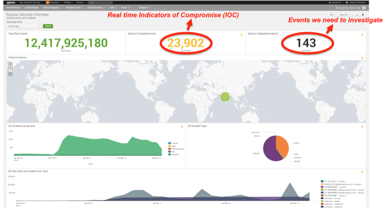Open the Messages dropdown menu
This screenshot has height=209, width=388.
(54, 3)
